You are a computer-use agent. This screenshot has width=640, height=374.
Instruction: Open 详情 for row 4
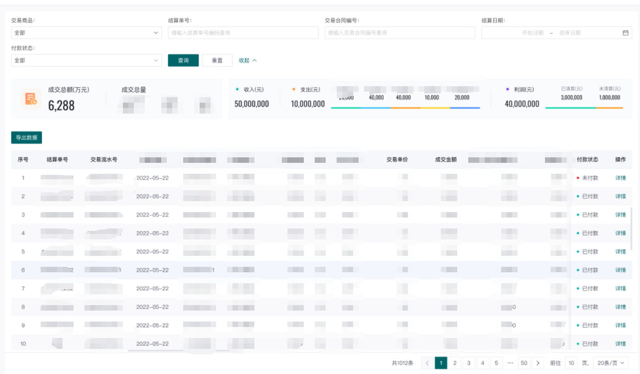[620, 233]
